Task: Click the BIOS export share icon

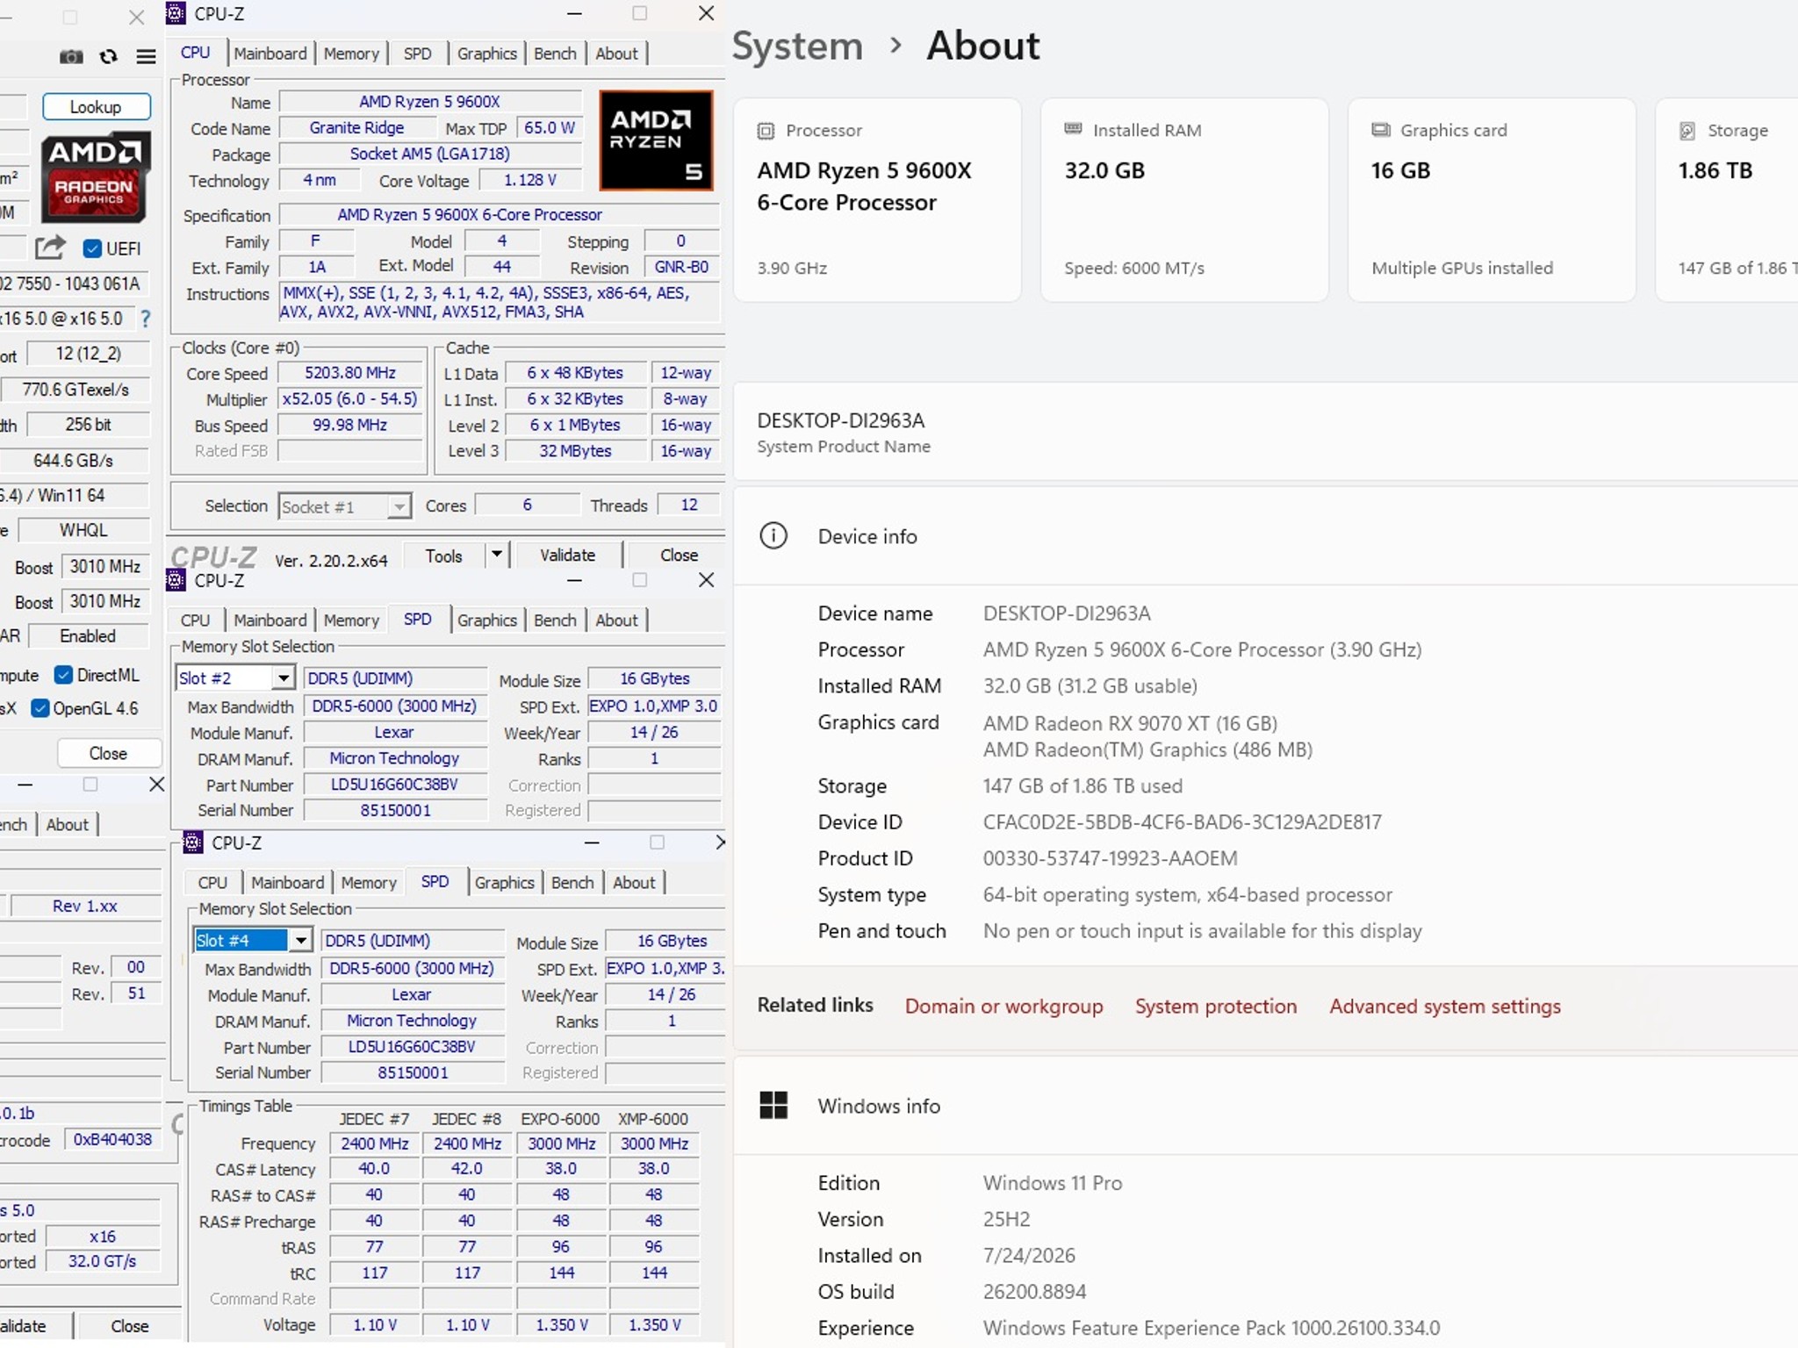Action: coord(50,247)
